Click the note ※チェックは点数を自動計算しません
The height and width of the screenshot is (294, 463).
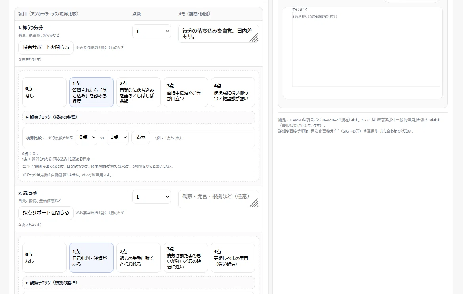click(x=67, y=175)
